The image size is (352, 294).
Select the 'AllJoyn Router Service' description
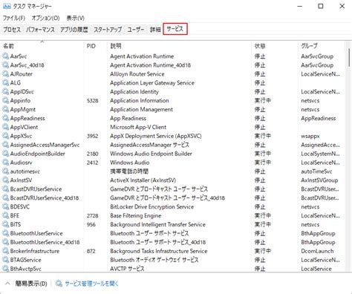click(137, 74)
